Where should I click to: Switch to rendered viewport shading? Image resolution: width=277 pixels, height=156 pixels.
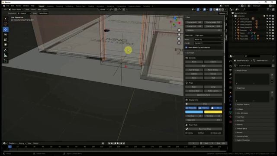[222, 10]
